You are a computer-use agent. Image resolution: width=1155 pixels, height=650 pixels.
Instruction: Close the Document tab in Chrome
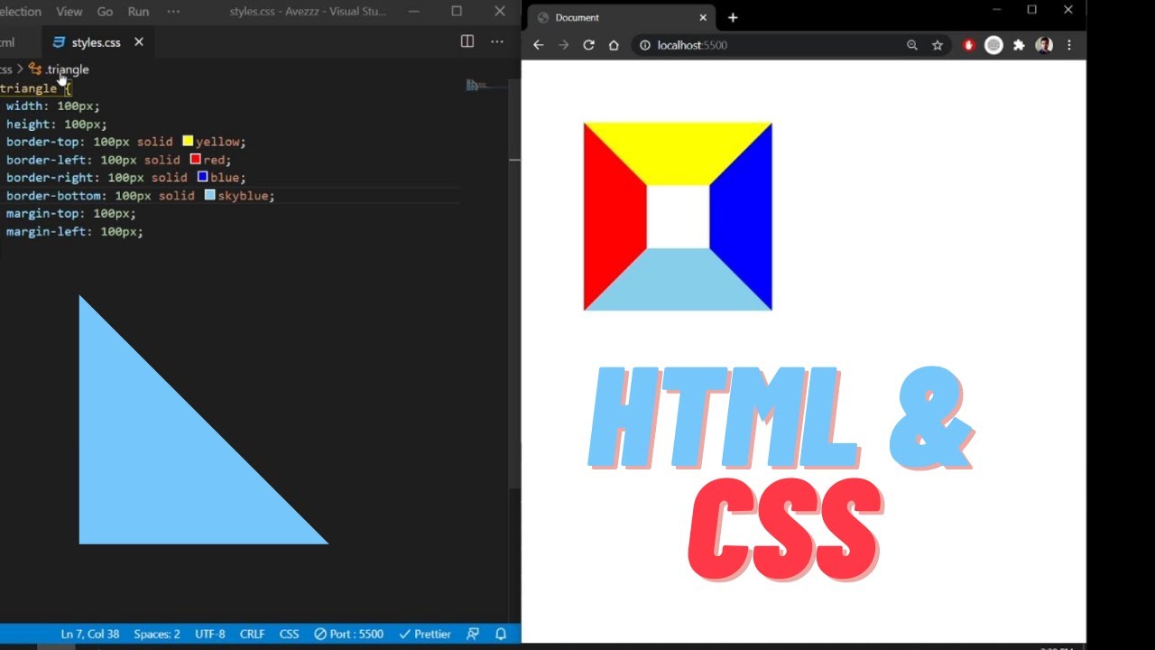point(703,18)
